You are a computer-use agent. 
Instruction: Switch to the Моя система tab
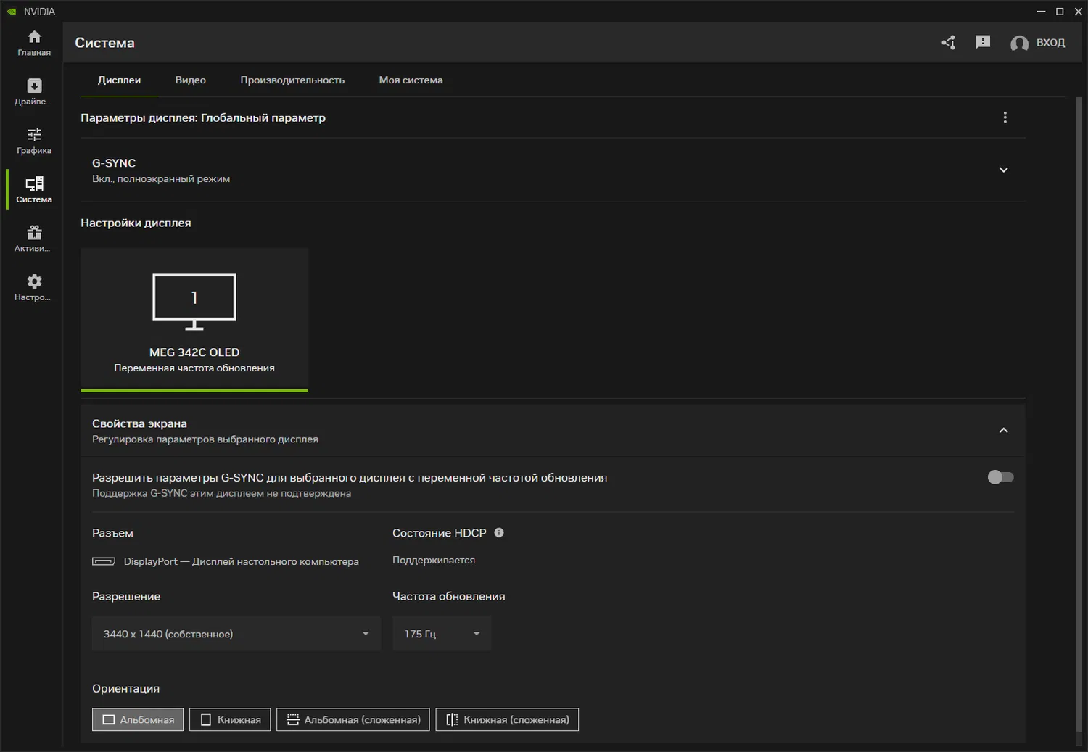(411, 80)
